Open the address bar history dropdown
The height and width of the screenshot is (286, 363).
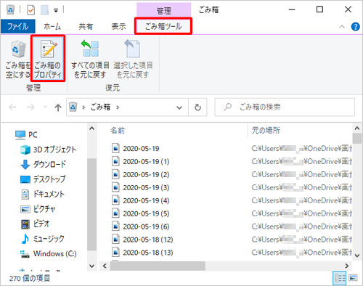pyautogui.click(x=179, y=107)
